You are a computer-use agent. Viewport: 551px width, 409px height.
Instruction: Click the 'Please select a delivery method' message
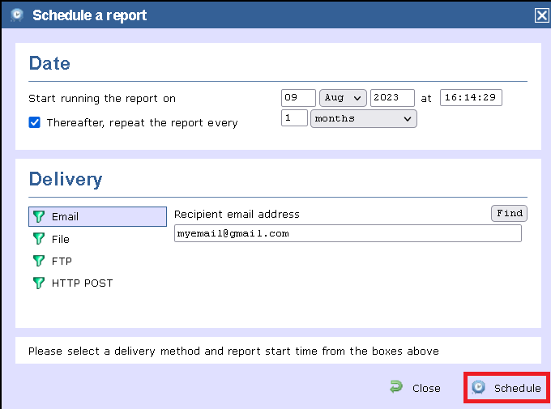tap(233, 351)
